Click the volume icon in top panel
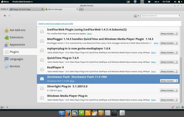This screenshot has width=184, height=117. point(175,2)
